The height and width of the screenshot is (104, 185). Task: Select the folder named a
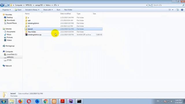pyautogui.click(x=28, y=18)
